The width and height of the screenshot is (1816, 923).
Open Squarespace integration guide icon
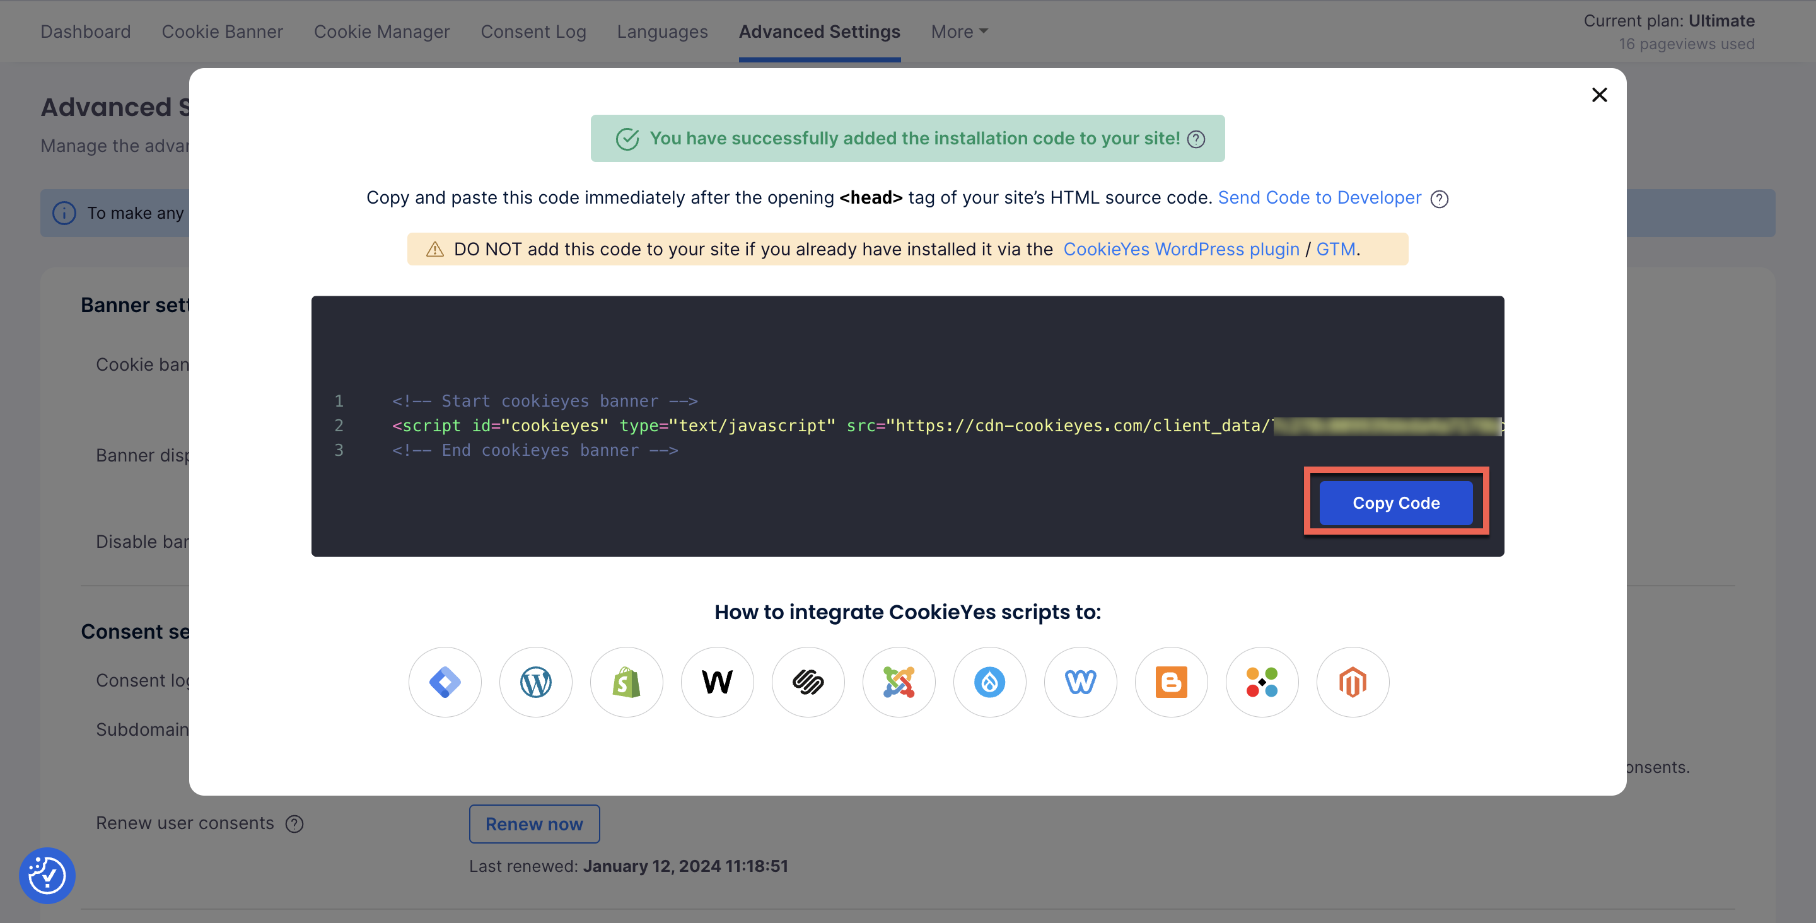(808, 682)
